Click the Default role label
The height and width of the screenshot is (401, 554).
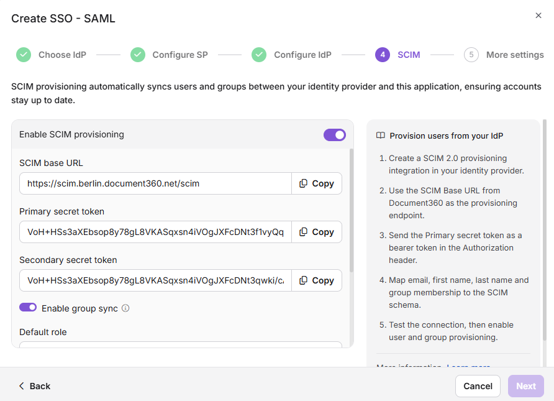[43, 332]
